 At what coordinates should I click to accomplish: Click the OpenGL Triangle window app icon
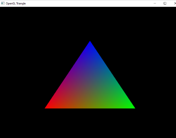point(3,3)
